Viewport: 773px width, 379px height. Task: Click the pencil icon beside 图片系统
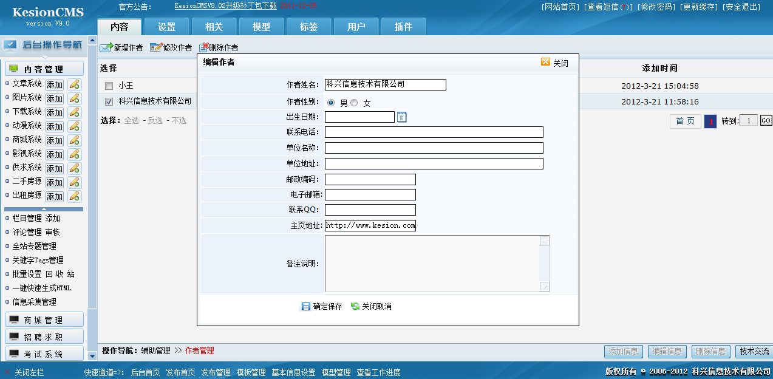click(x=74, y=98)
